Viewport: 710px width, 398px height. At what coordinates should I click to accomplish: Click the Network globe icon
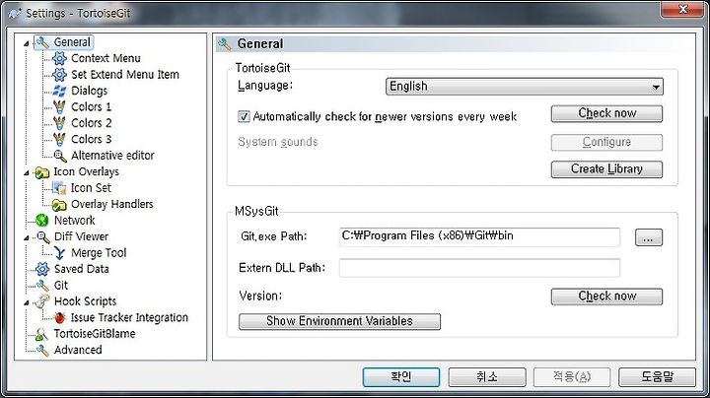coord(42,221)
